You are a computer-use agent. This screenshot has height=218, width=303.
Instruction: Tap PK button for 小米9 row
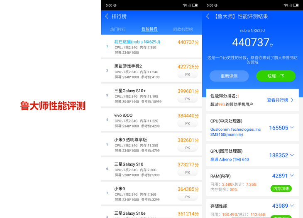pyautogui.click(x=188, y=197)
